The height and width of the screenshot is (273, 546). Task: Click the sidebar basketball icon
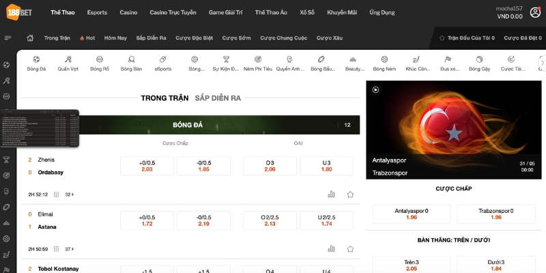coord(6,96)
